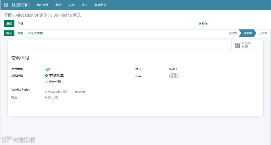Click the 员工 field label
The image size is (271, 145).
coord(139,75)
